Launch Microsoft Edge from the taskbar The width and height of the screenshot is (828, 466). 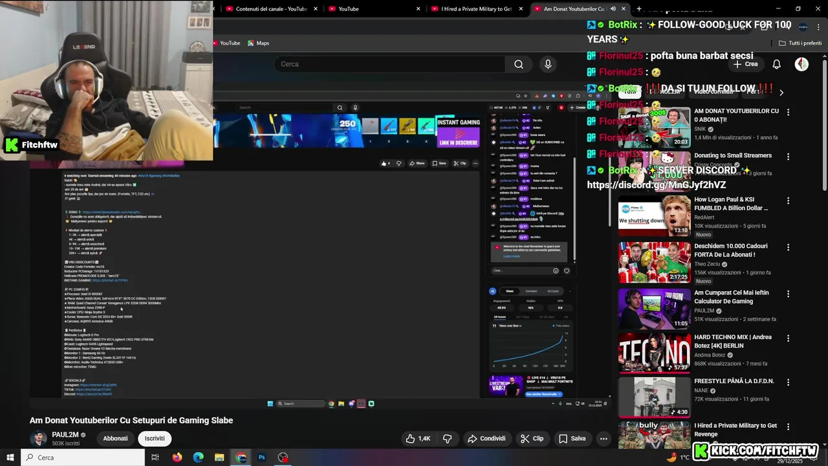pyautogui.click(x=199, y=458)
